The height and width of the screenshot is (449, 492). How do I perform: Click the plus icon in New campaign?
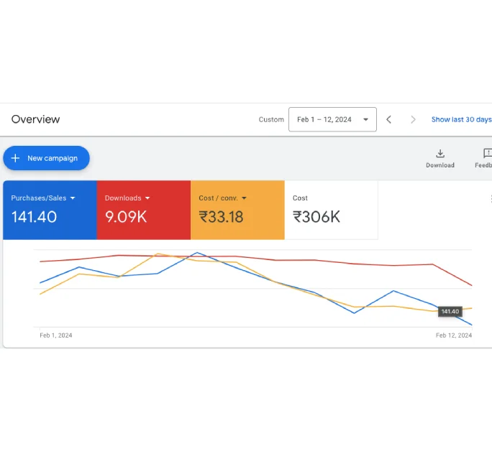[15, 158]
